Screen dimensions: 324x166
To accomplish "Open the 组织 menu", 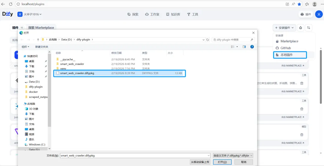I will (25, 47).
